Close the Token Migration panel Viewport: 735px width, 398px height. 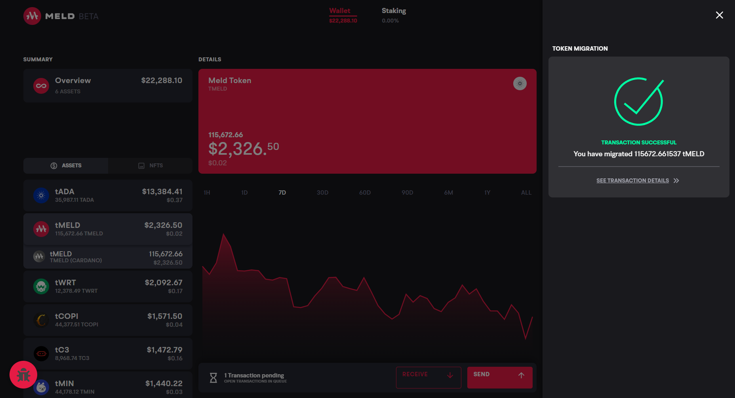[719, 15]
